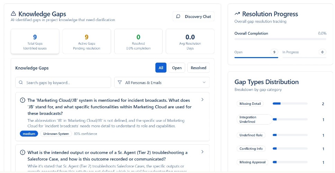Click the search magnifier icon
Screen dimensions: 335x173
click(x=21, y=82)
